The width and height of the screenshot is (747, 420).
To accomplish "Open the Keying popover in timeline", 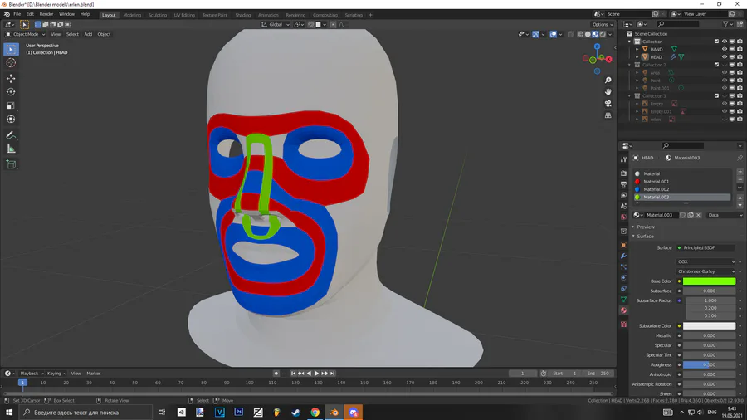I will (56, 374).
